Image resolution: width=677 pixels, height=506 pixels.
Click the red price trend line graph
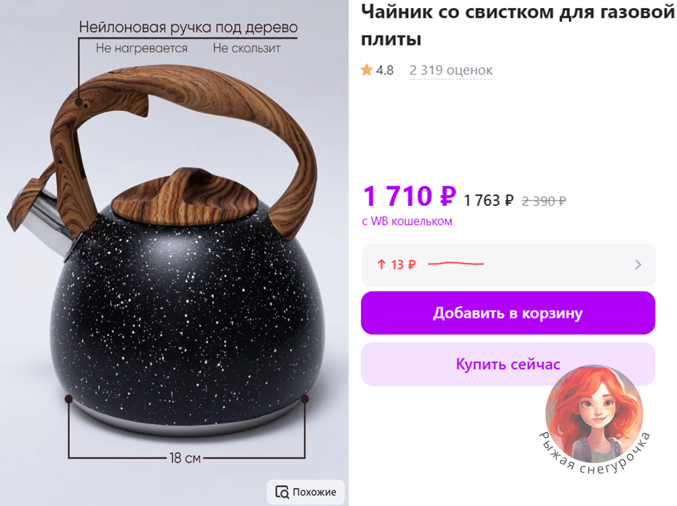(x=456, y=263)
